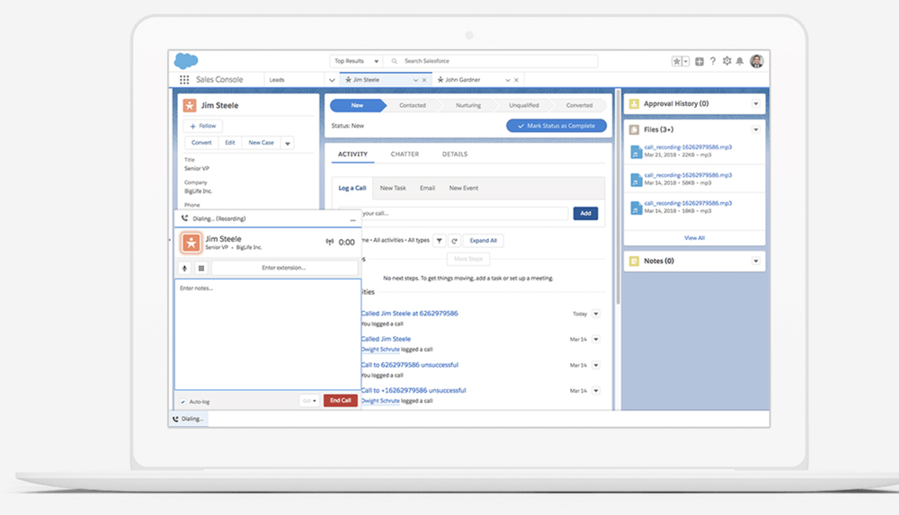
Task: Click the global Create plus icon
Action: pos(699,61)
